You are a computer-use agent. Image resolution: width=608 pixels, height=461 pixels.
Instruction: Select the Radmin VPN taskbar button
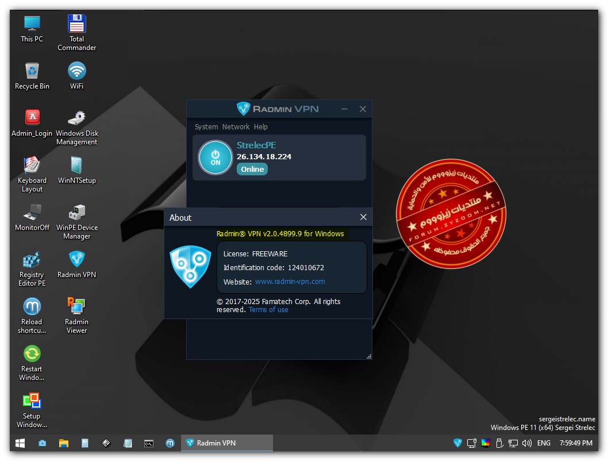pos(227,443)
